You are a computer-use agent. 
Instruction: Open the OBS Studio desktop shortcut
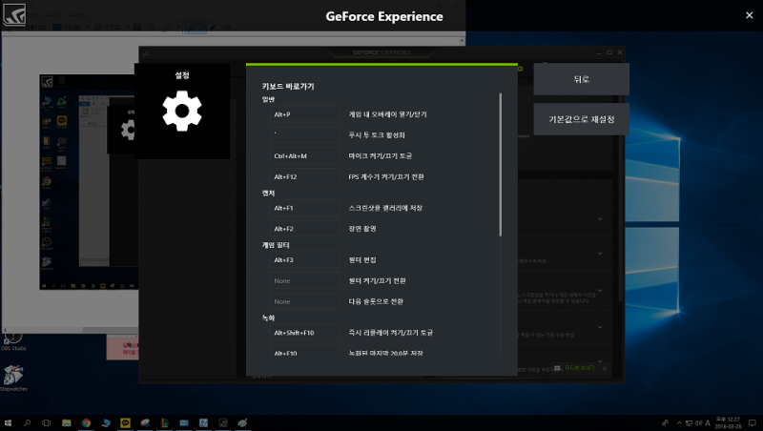click(x=13, y=341)
